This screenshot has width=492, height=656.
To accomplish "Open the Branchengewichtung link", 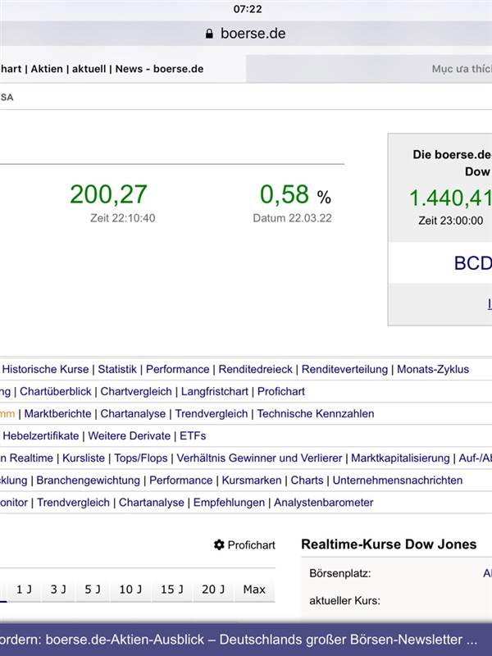I will (88, 481).
